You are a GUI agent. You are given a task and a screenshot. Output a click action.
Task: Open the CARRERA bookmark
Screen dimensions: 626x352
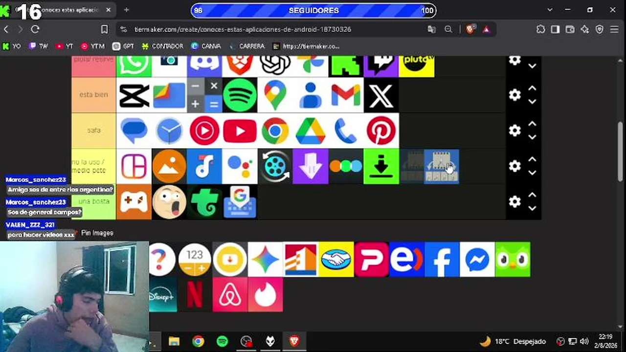pyautogui.click(x=247, y=46)
